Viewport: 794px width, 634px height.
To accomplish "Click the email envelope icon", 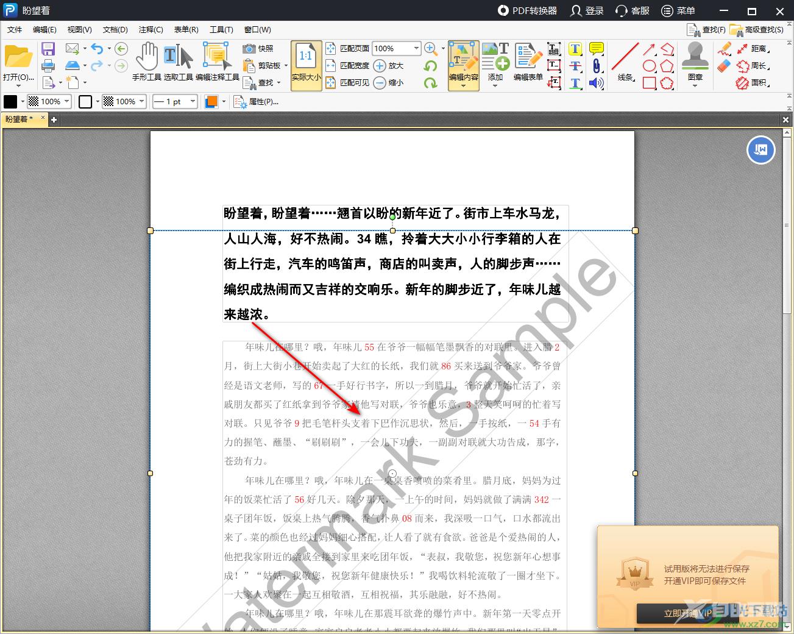I will tap(73, 48).
